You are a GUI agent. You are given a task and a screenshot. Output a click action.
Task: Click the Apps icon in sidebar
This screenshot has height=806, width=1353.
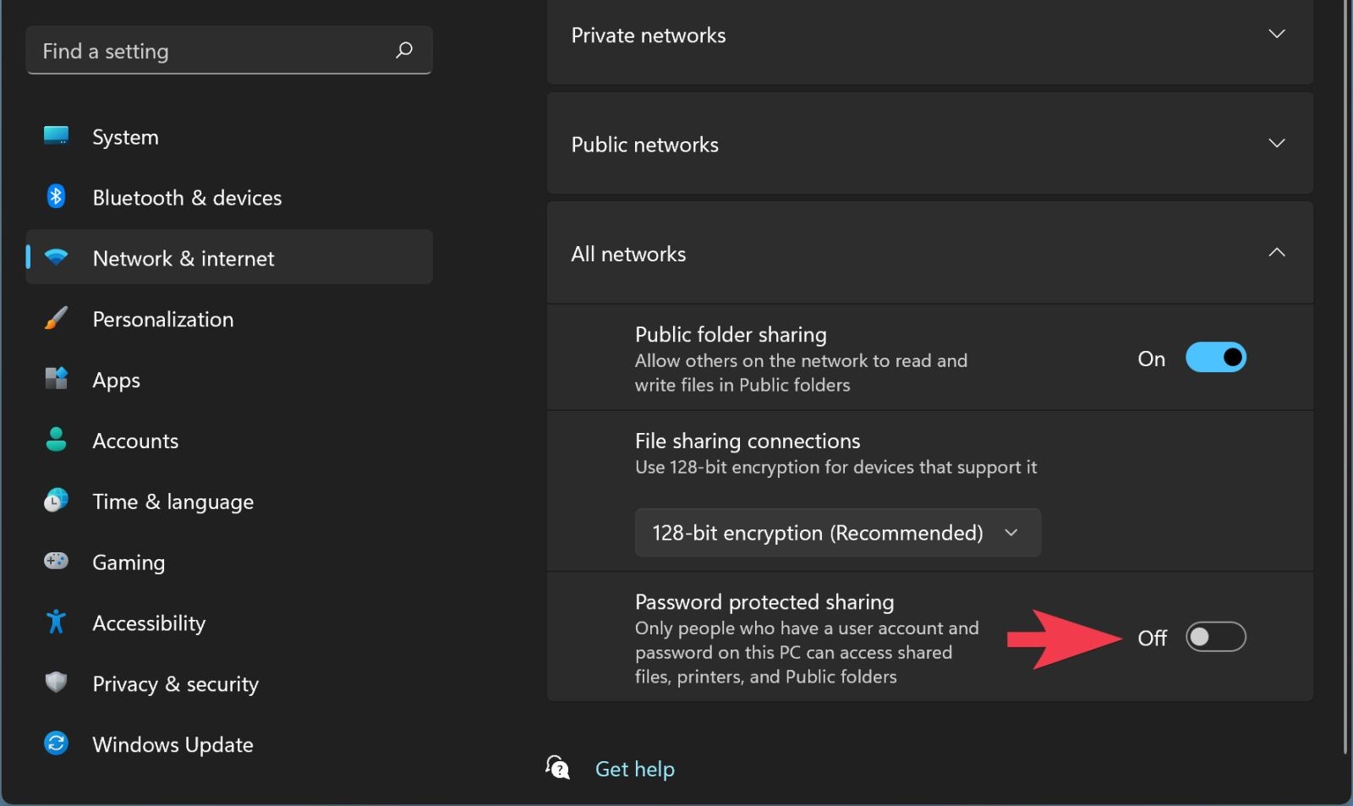tap(56, 378)
